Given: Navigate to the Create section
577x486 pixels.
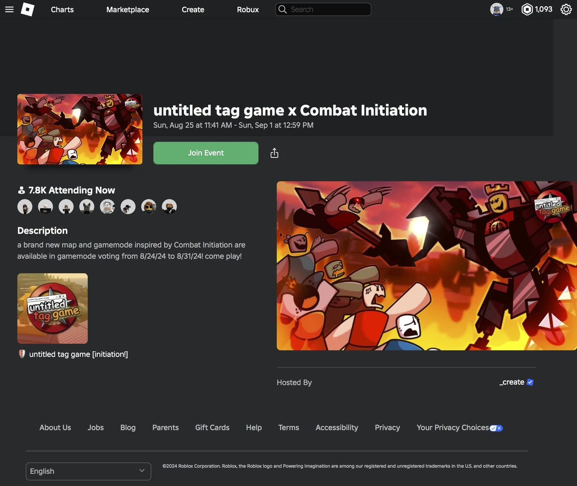Looking at the screenshot, I should coord(192,9).
